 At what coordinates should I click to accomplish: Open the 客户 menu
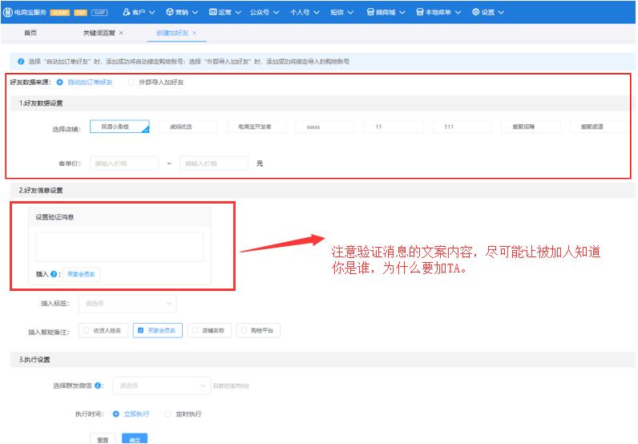click(x=139, y=12)
